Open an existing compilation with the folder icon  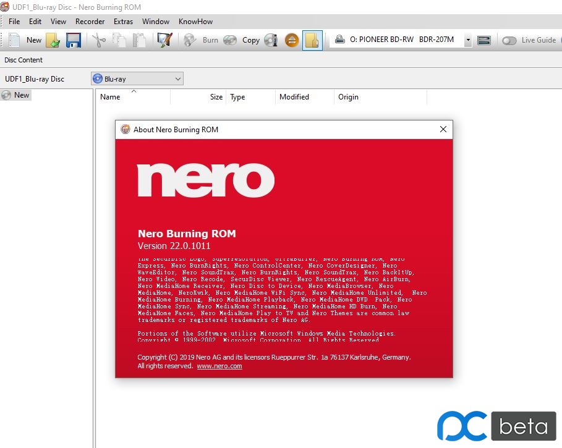click(53, 40)
